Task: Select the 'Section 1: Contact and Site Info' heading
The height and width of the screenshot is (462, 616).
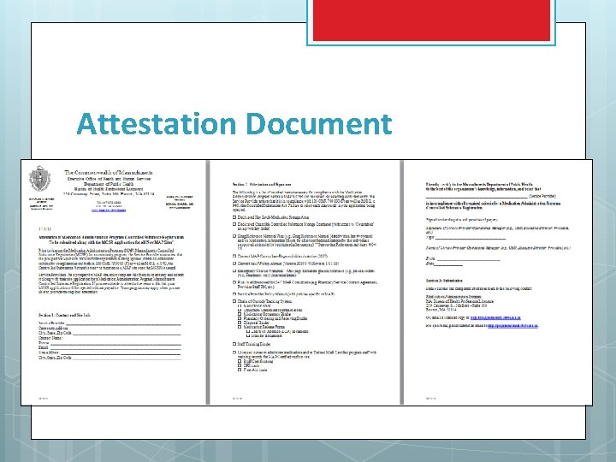Action: [64, 315]
